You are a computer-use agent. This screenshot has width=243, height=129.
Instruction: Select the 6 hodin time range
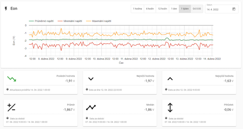150,9
